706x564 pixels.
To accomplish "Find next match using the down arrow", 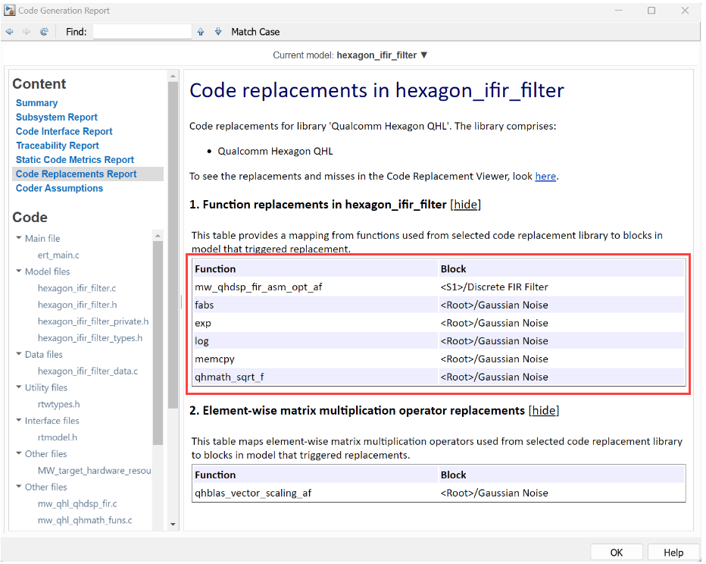I will (x=218, y=31).
